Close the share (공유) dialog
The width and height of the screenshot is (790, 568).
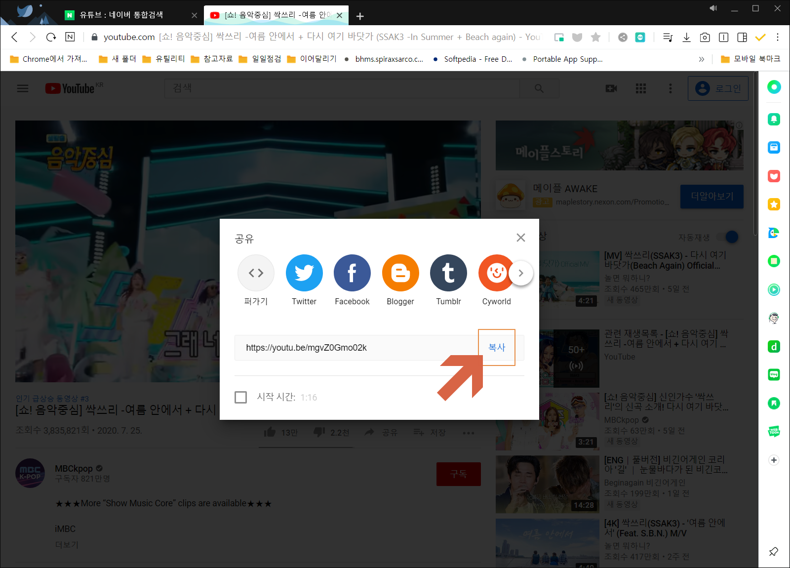[x=520, y=238]
